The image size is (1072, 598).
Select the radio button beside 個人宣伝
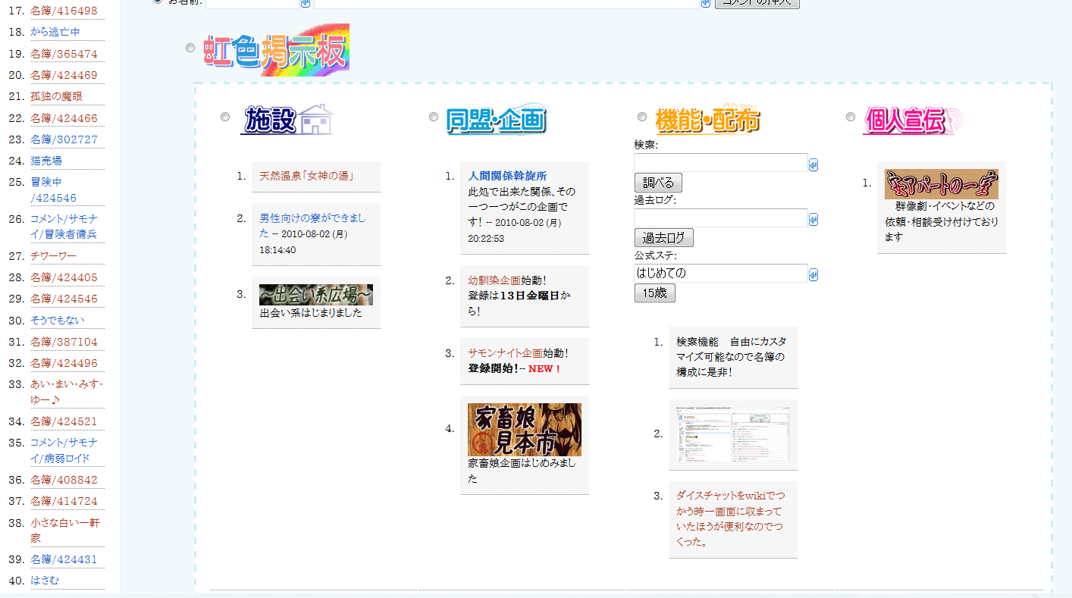[x=851, y=117]
